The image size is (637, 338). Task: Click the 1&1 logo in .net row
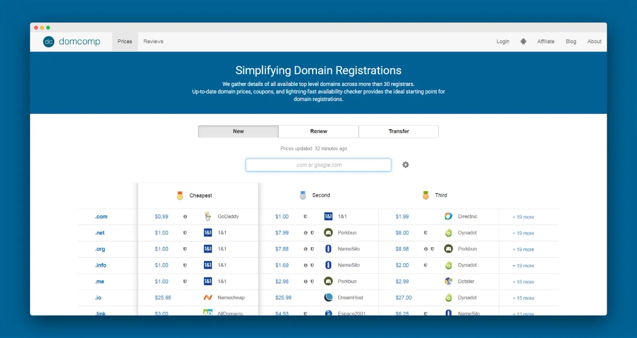pos(208,232)
